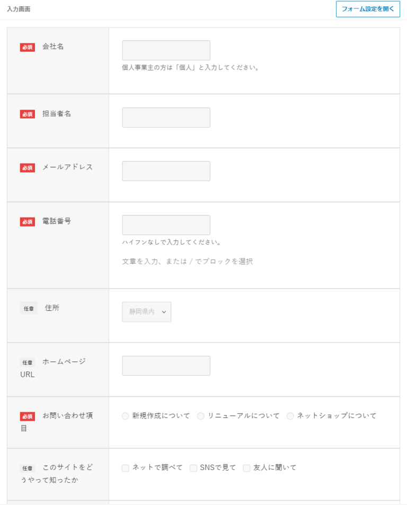Select the ネットショップについて radio button
Image resolution: width=407 pixels, height=505 pixels.
(290, 416)
